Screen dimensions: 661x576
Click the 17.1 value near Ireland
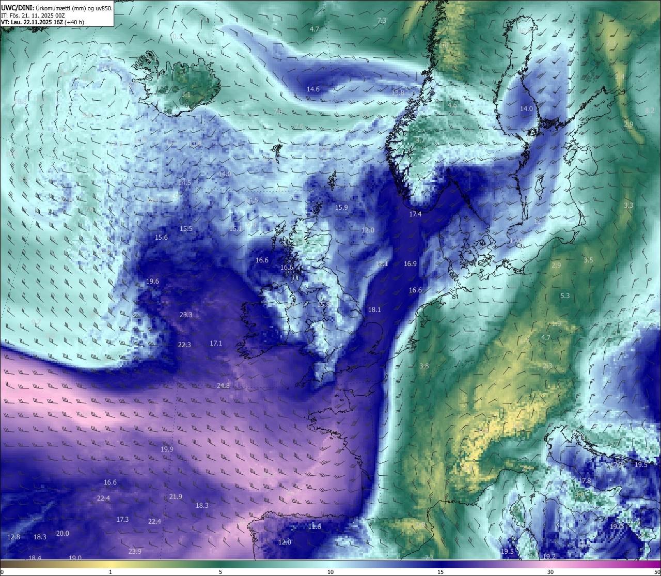(x=216, y=344)
